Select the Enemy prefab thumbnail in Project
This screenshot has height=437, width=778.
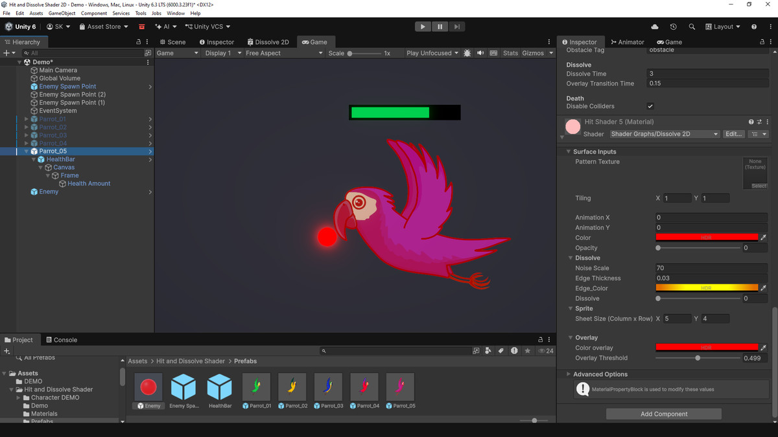point(148,387)
